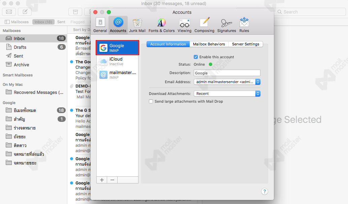Click the Get Mail envelope toolbar icon
The image size is (348, 204).
pos(9,12)
